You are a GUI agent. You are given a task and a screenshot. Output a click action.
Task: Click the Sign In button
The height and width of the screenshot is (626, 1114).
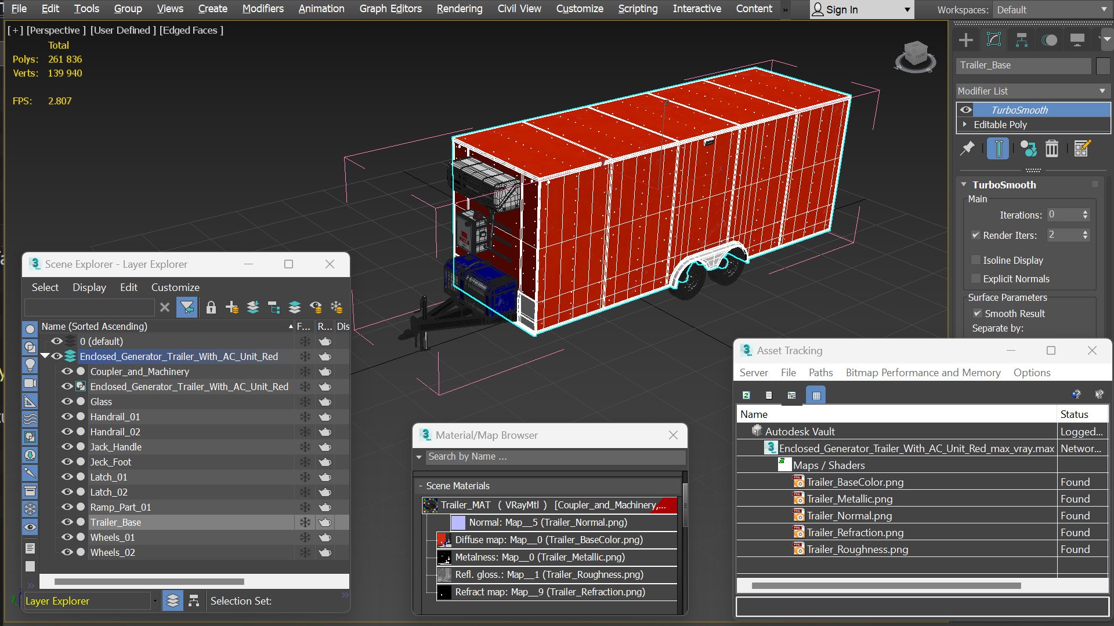pos(862,10)
